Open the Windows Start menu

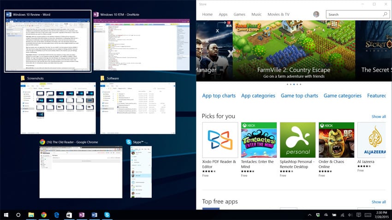click(6, 215)
